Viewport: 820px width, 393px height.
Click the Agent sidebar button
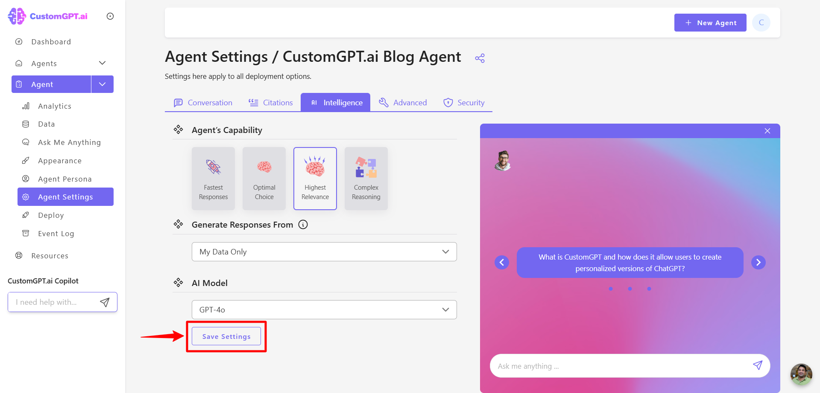pos(51,84)
